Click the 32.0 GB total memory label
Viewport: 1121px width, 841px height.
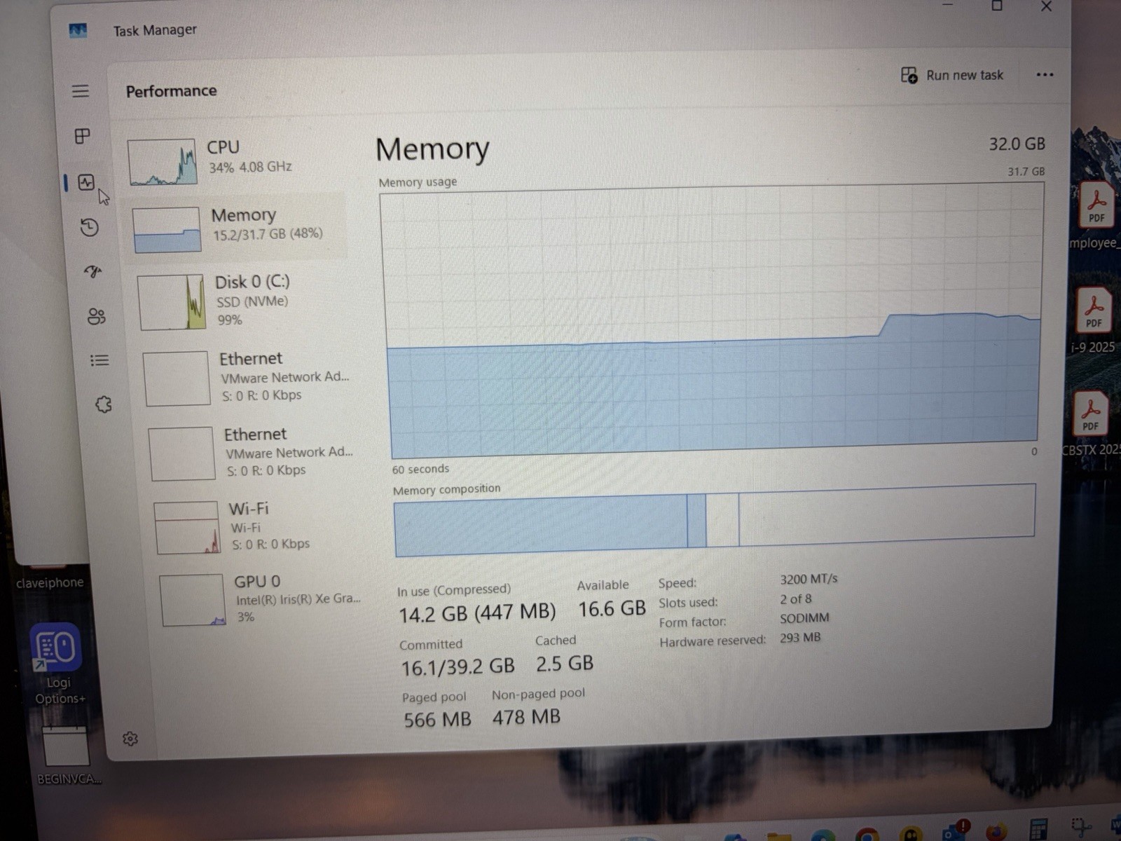click(x=1017, y=144)
